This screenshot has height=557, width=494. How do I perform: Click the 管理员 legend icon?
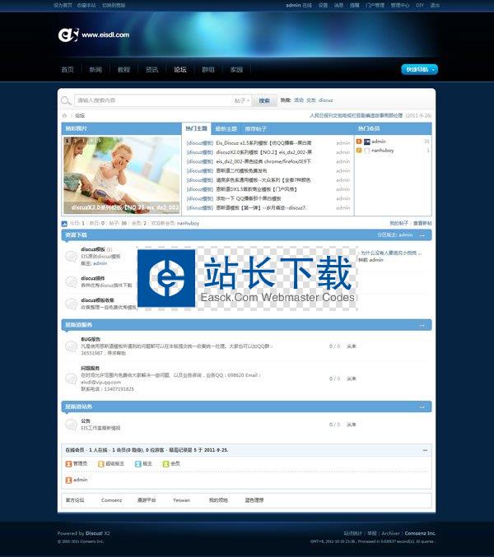68,464
